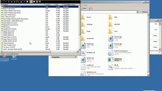Screen dimensions: 162x91
Task: Open the Explorer views dropdown button
Action: tap(91, 8)
